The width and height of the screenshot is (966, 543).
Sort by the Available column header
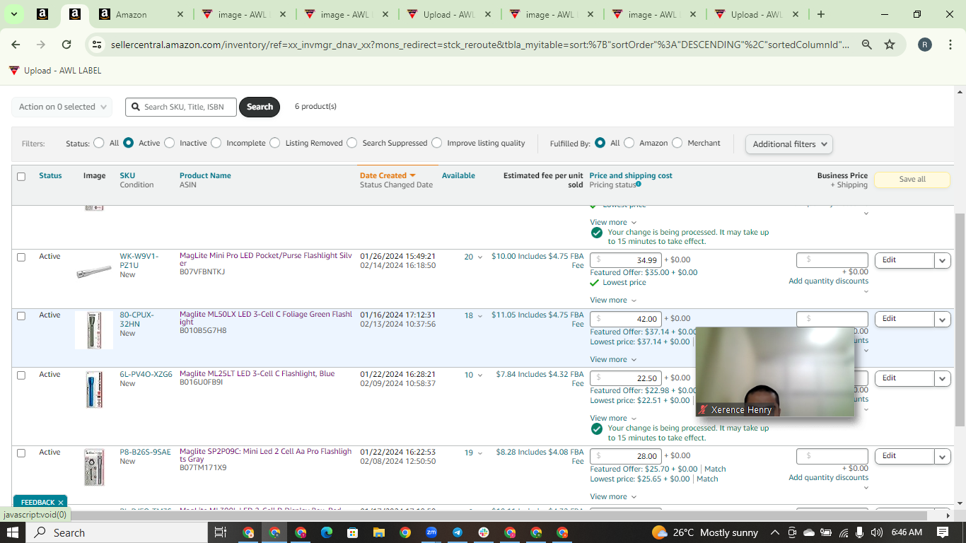pos(458,175)
